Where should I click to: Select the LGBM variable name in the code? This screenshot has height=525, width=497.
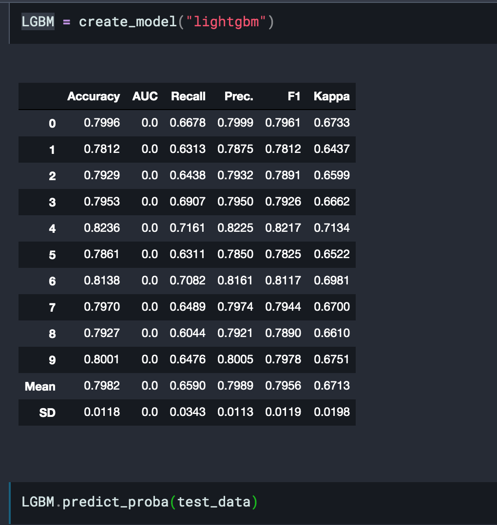pos(37,21)
